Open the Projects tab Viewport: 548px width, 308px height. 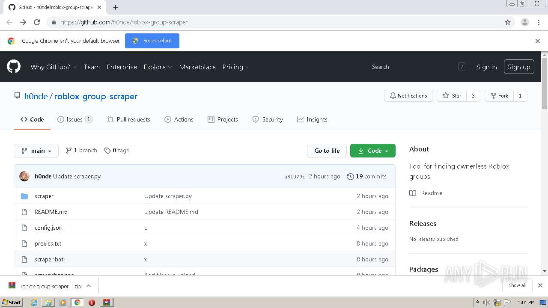pyautogui.click(x=223, y=119)
